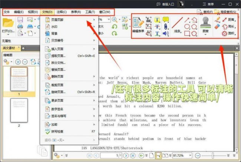Click the scanner icon
The width and height of the screenshot is (241, 162).
(x=30, y=26)
